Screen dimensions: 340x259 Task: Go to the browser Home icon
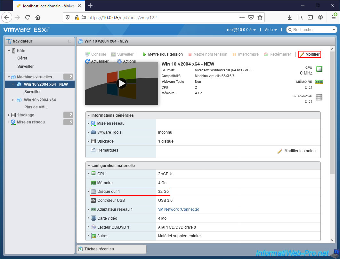point(38,17)
